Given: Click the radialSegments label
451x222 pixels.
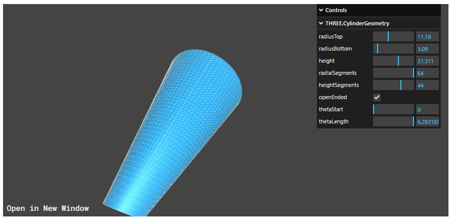Looking at the screenshot, I should (x=338, y=73).
